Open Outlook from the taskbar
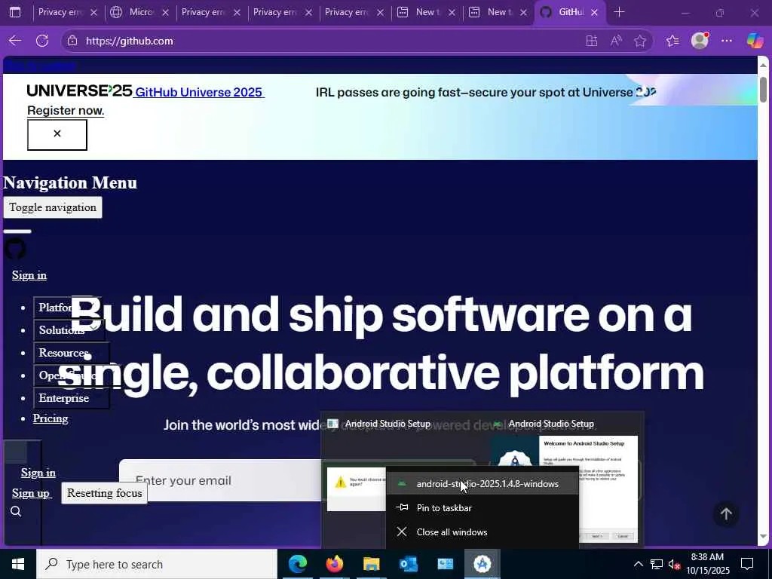Screen dimensions: 772x579 click(408, 564)
